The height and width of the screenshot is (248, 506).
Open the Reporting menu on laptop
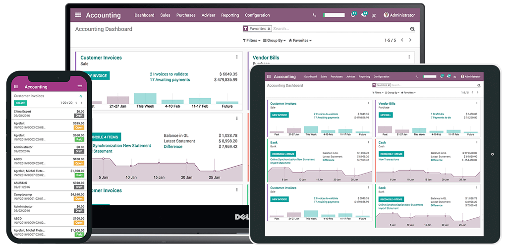[x=230, y=15]
